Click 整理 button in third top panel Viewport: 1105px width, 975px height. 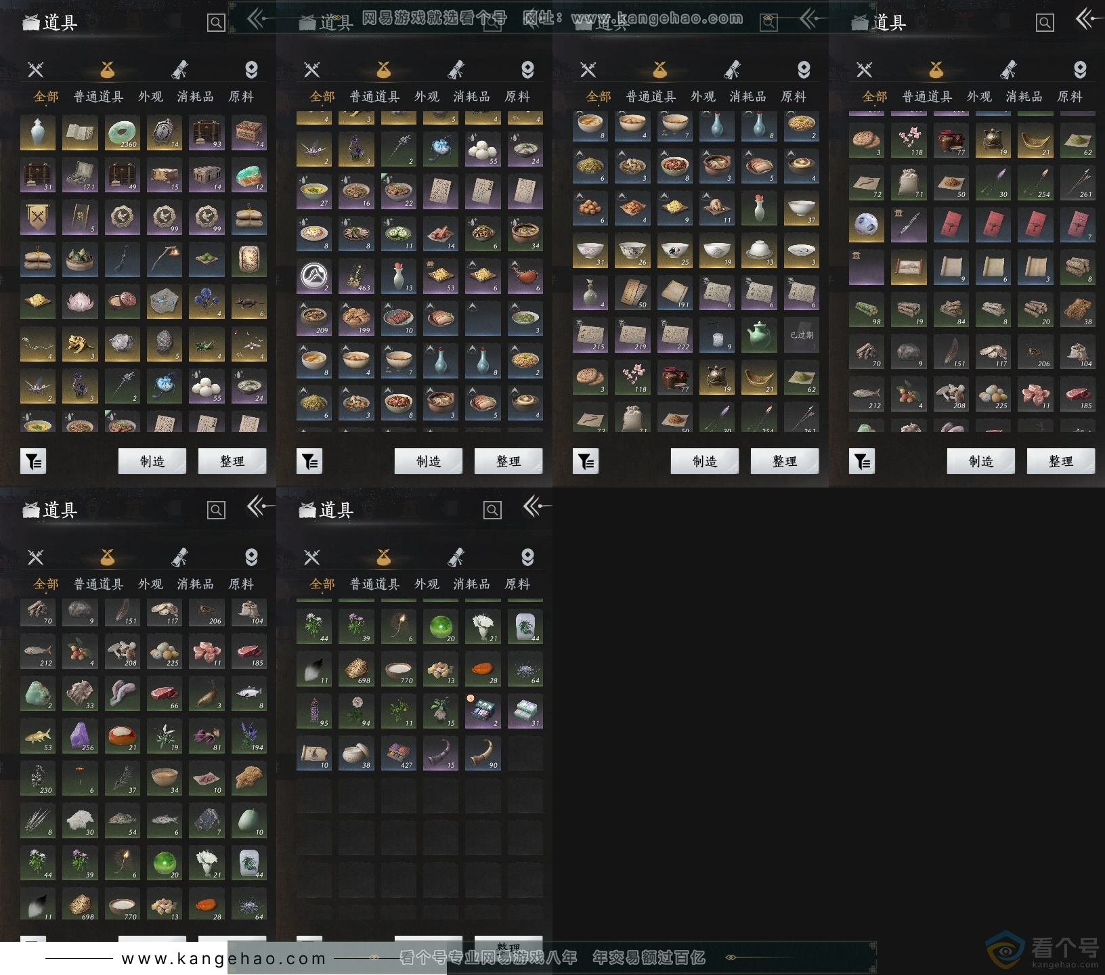coord(785,461)
